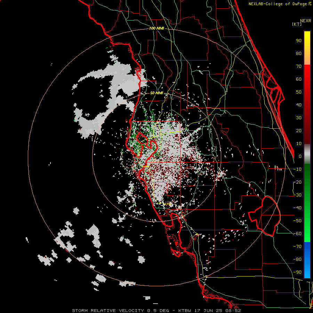Pick the yellow top segment of color bar
This screenshot has width=313, height=313.
coord(307,48)
